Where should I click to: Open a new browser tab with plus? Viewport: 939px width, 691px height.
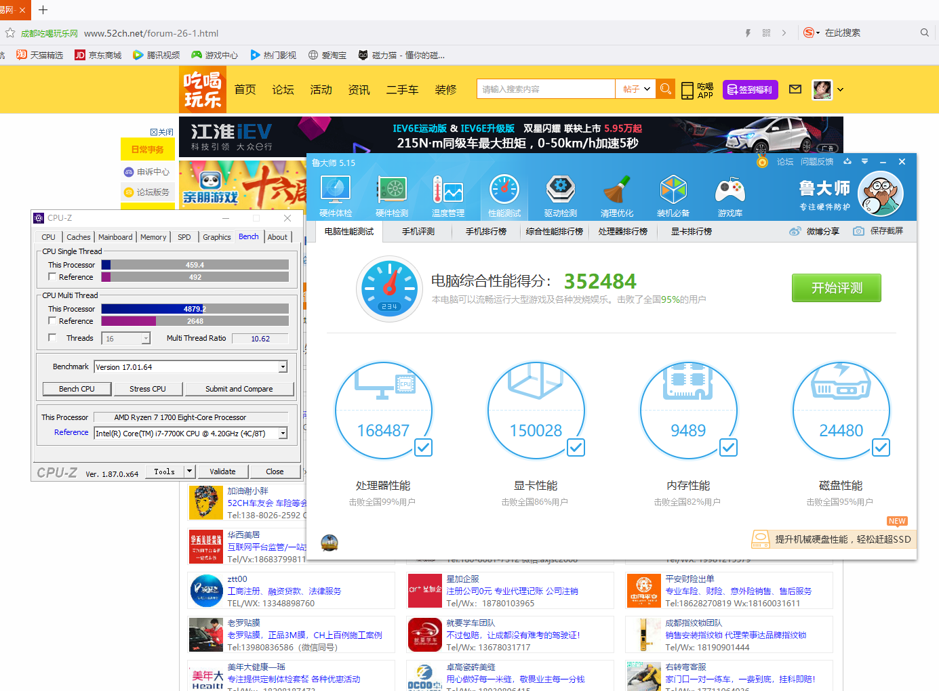pyautogui.click(x=43, y=10)
